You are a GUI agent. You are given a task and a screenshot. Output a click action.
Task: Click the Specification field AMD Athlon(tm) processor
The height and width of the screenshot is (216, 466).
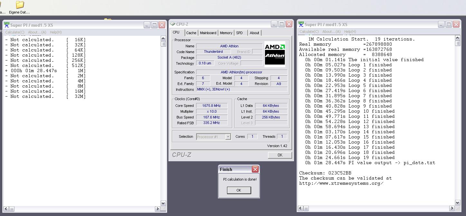tap(242, 72)
